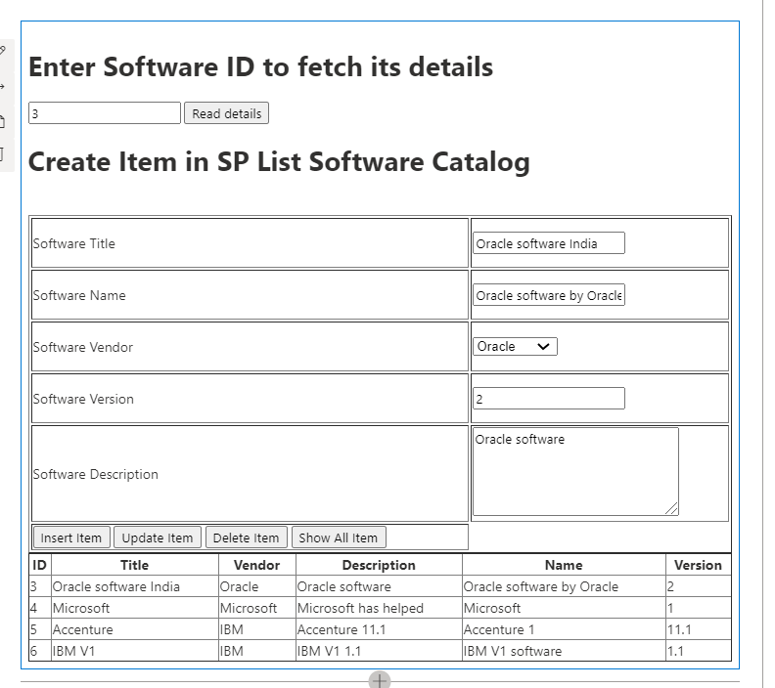Select the Description column header

(x=379, y=565)
